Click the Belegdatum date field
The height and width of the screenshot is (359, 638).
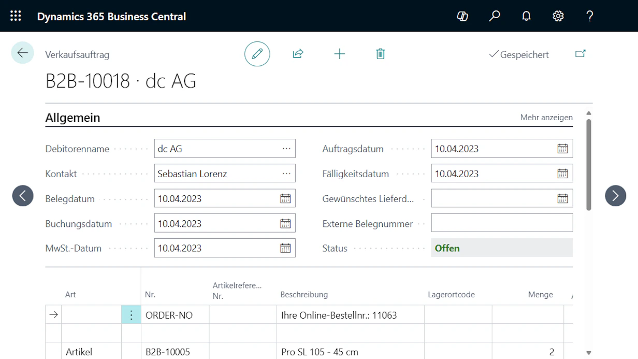[x=225, y=198]
